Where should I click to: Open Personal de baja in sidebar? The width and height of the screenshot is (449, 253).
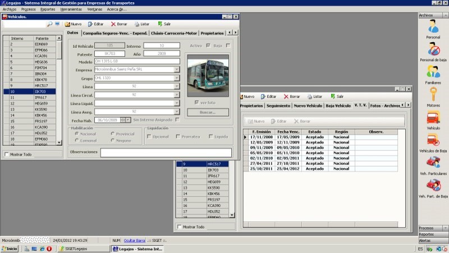point(433,49)
